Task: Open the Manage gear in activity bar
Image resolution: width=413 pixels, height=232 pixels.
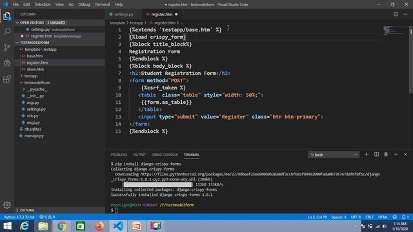Action: (x=7, y=205)
